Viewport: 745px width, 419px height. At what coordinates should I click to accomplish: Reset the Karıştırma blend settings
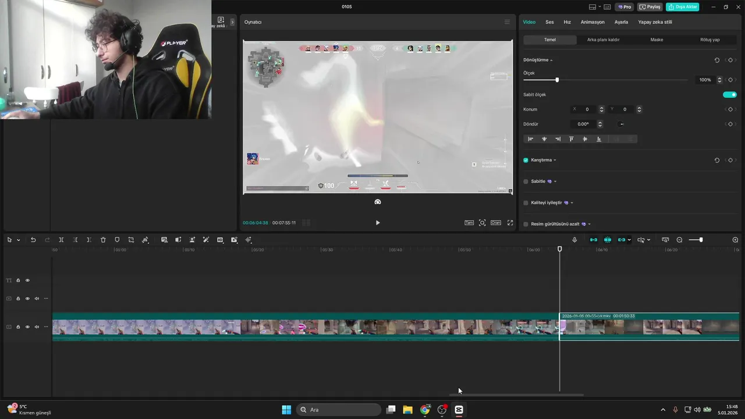[717, 160]
